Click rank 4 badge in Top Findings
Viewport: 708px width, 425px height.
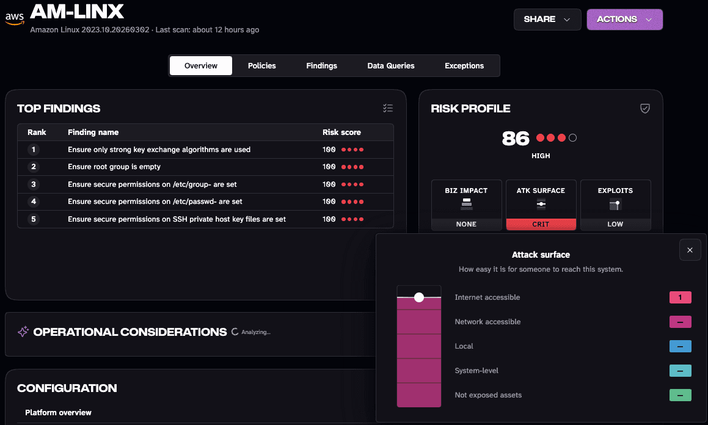pos(33,202)
